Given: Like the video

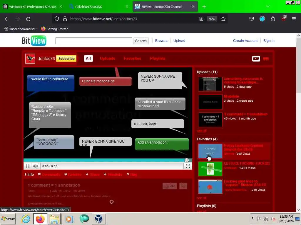Looking at the screenshot, I should (x=170, y=186).
